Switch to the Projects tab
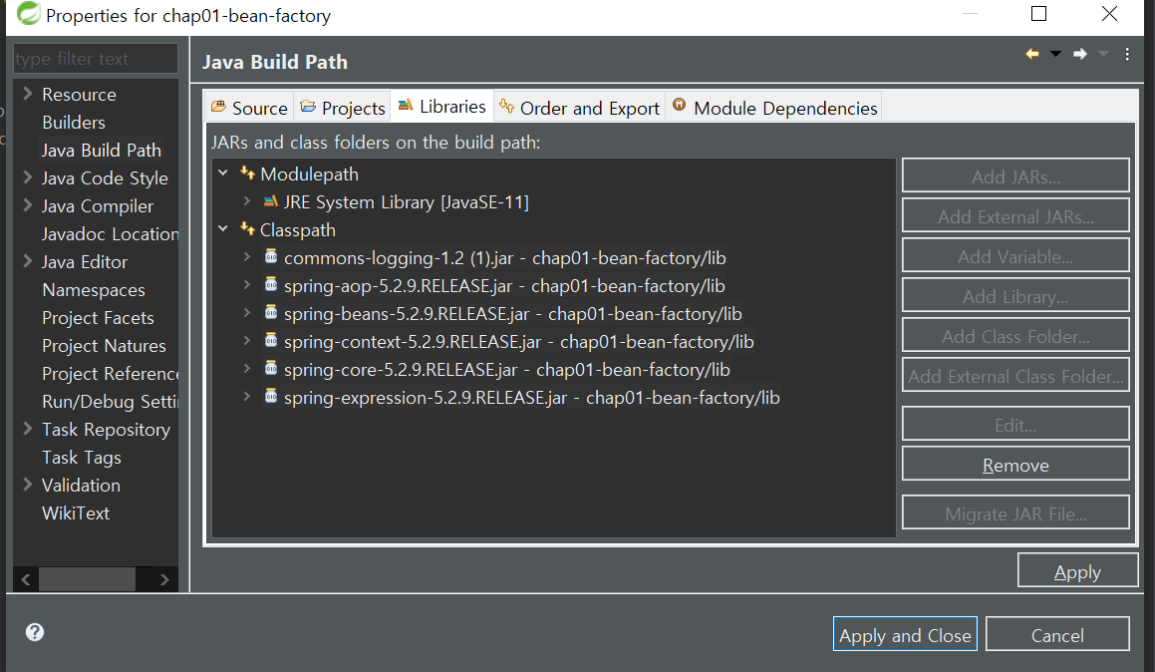1155x672 pixels. [343, 108]
